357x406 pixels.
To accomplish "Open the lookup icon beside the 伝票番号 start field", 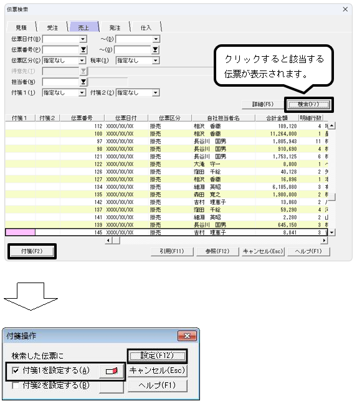I will pyautogui.click(x=83, y=50).
